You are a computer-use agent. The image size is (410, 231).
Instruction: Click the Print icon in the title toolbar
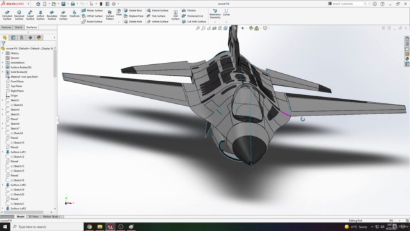coord(72,4)
